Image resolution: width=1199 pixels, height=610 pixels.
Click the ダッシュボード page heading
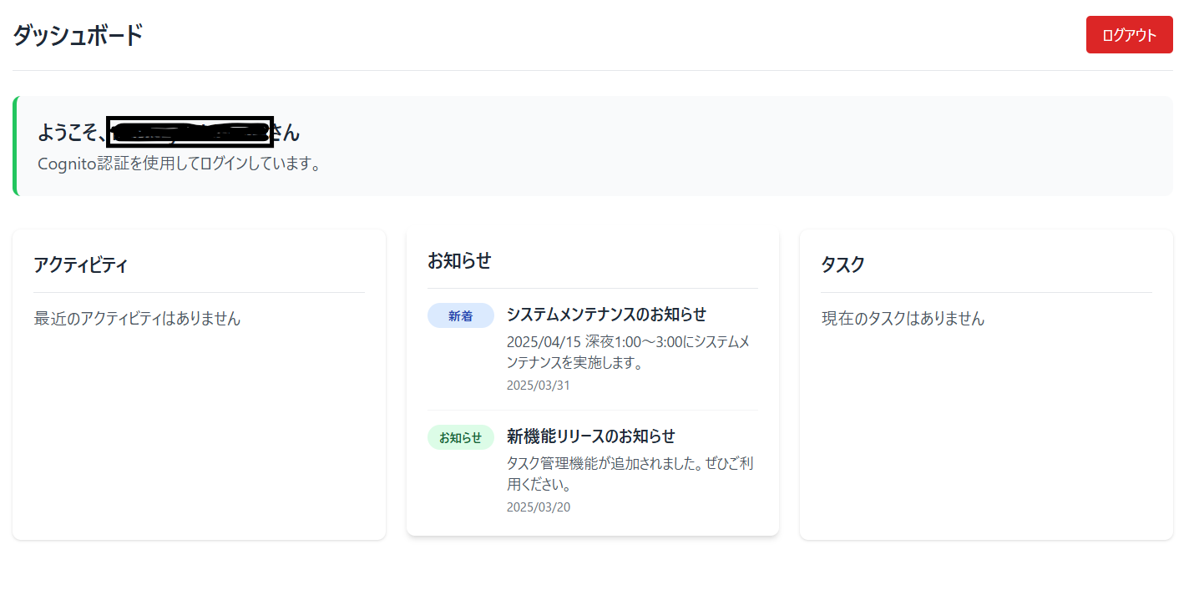click(78, 36)
